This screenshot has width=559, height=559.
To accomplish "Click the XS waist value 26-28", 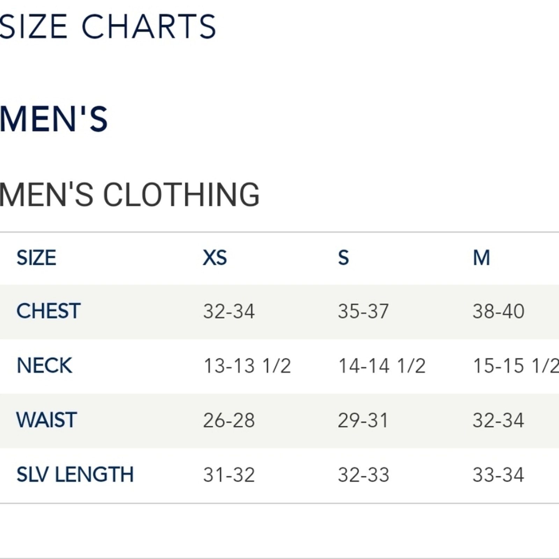I will (229, 420).
